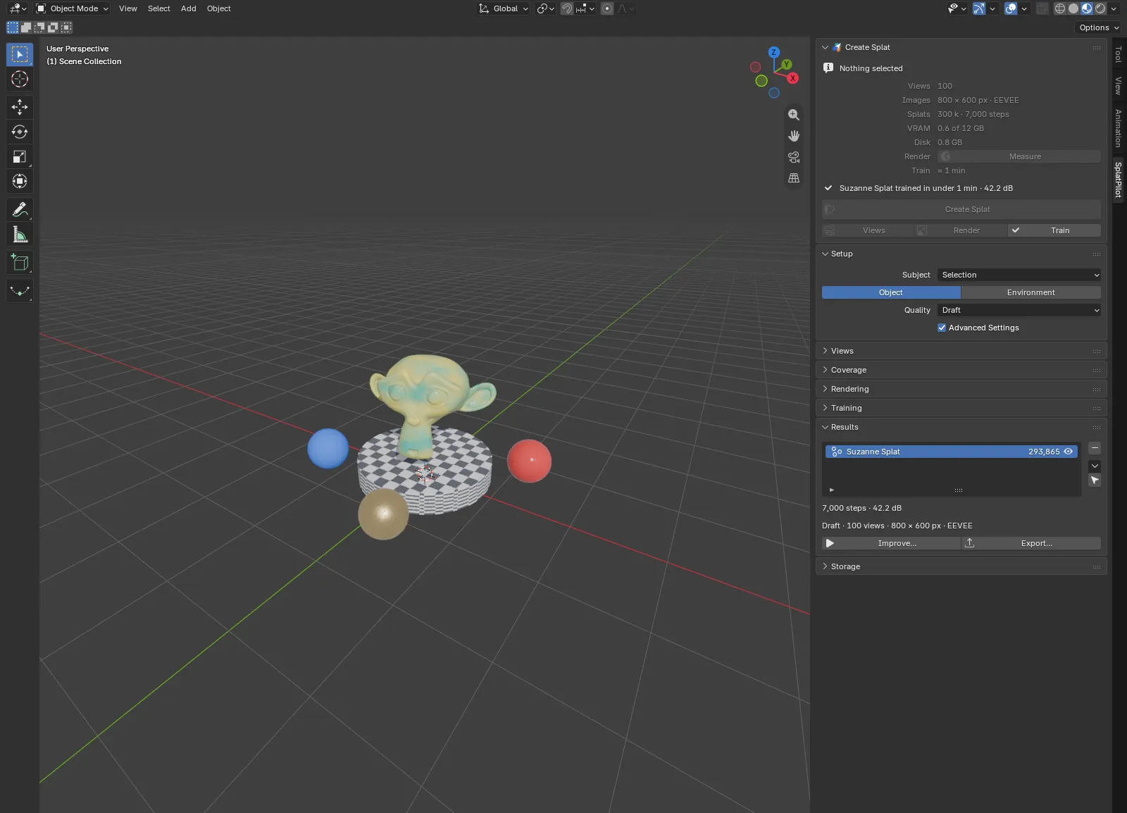Activate the combined Transform tool
Image resolution: width=1127 pixels, height=813 pixels.
(20, 181)
